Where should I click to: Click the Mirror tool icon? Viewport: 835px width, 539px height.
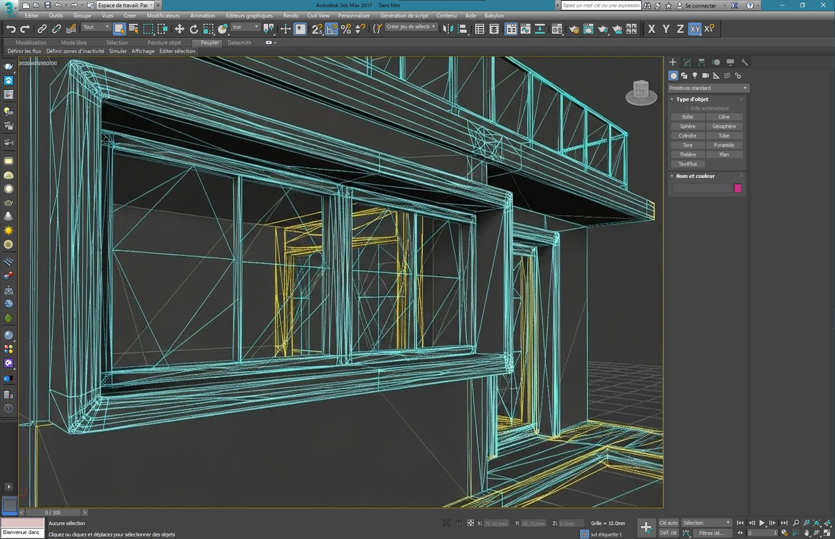point(448,29)
